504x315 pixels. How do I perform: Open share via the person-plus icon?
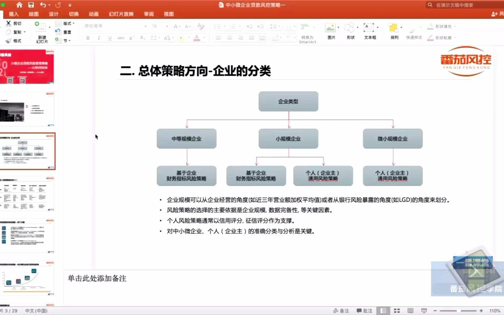pyautogui.click(x=494, y=14)
